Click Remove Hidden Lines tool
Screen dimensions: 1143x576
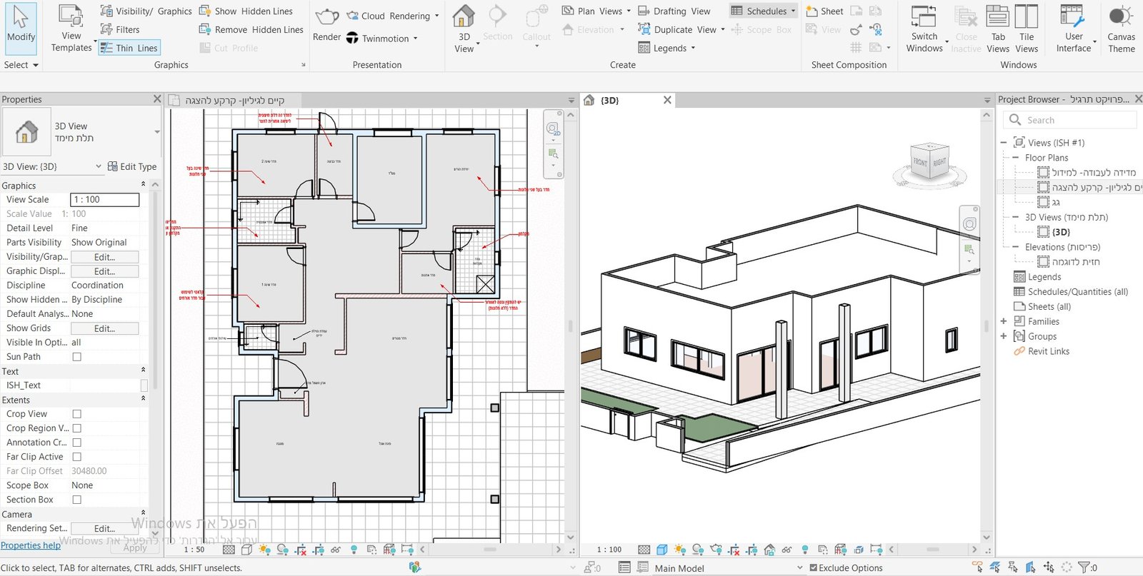click(x=251, y=29)
